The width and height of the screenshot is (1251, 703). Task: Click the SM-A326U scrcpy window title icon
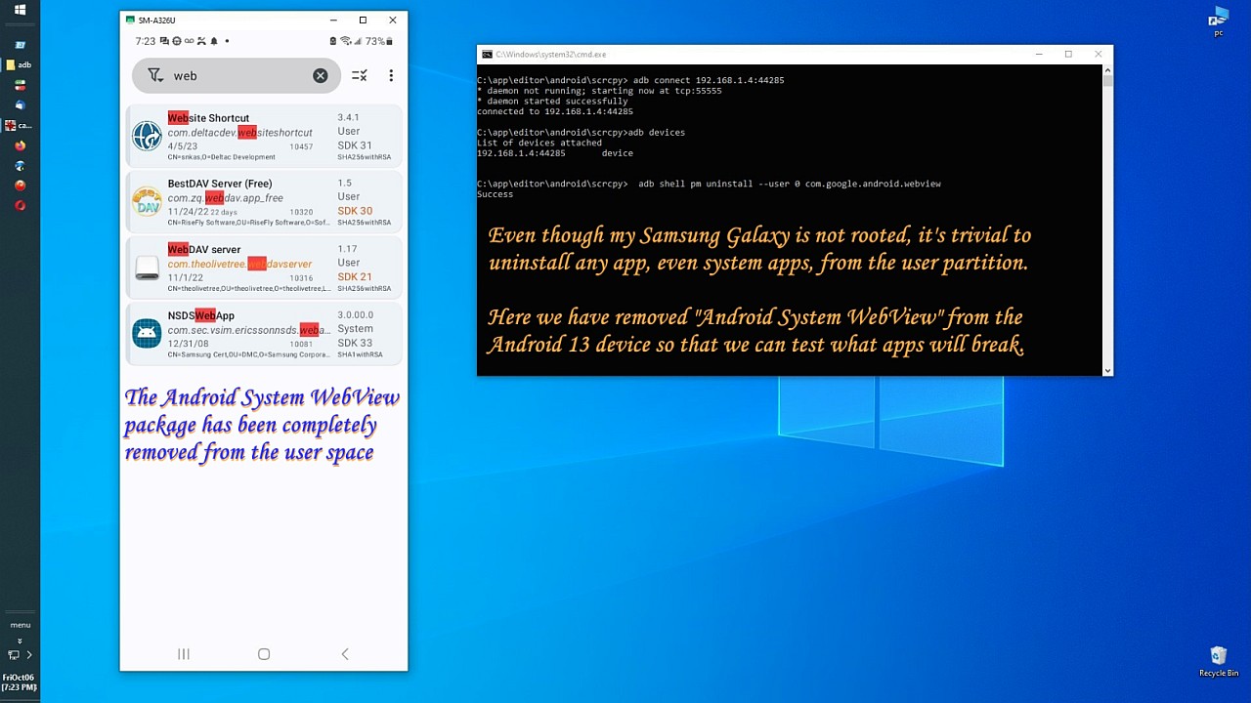pyautogui.click(x=129, y=20)
